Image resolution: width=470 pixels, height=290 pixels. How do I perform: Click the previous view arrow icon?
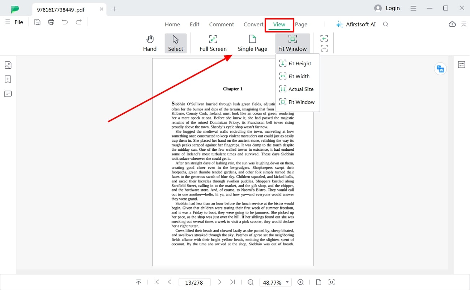point(324,39)
